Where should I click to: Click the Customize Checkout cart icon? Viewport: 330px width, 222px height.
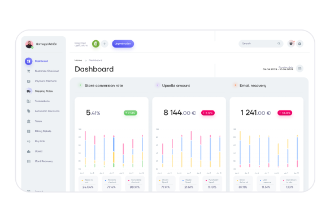click(29, 71)
